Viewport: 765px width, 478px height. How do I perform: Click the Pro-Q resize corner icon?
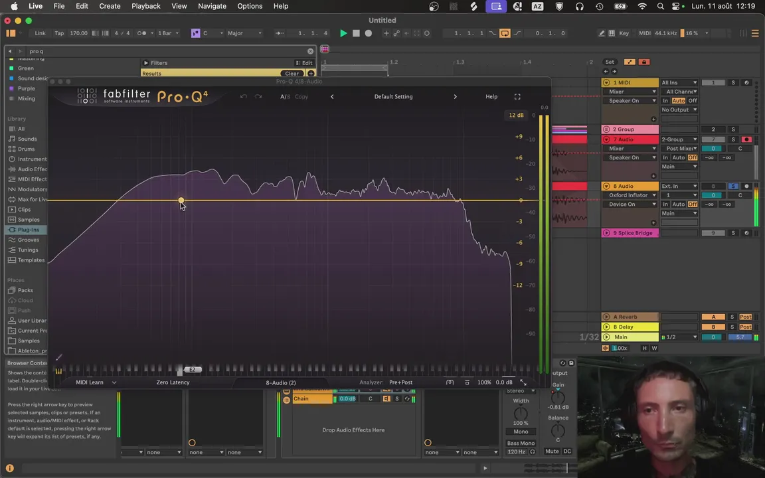click(x=523, y=382)
